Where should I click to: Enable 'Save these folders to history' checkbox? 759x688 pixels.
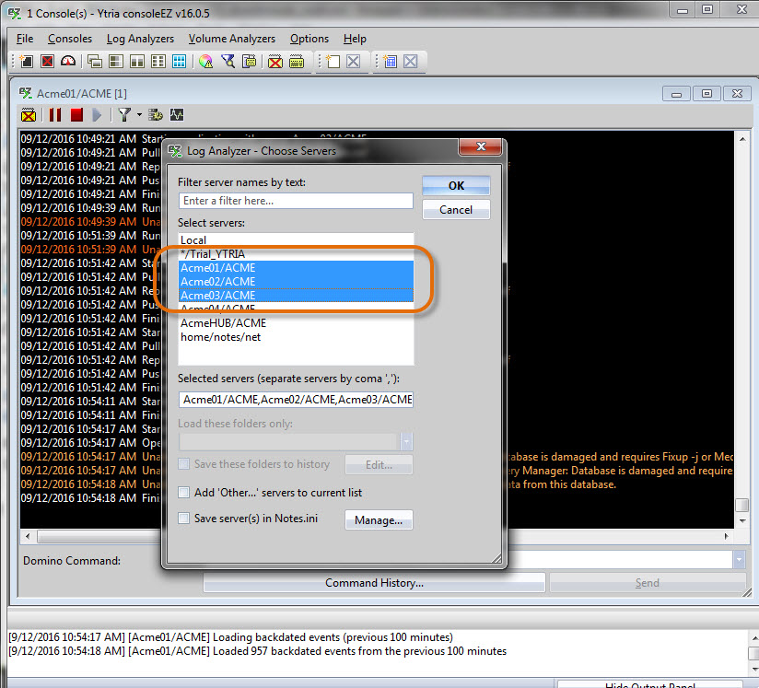pos(184,464)
